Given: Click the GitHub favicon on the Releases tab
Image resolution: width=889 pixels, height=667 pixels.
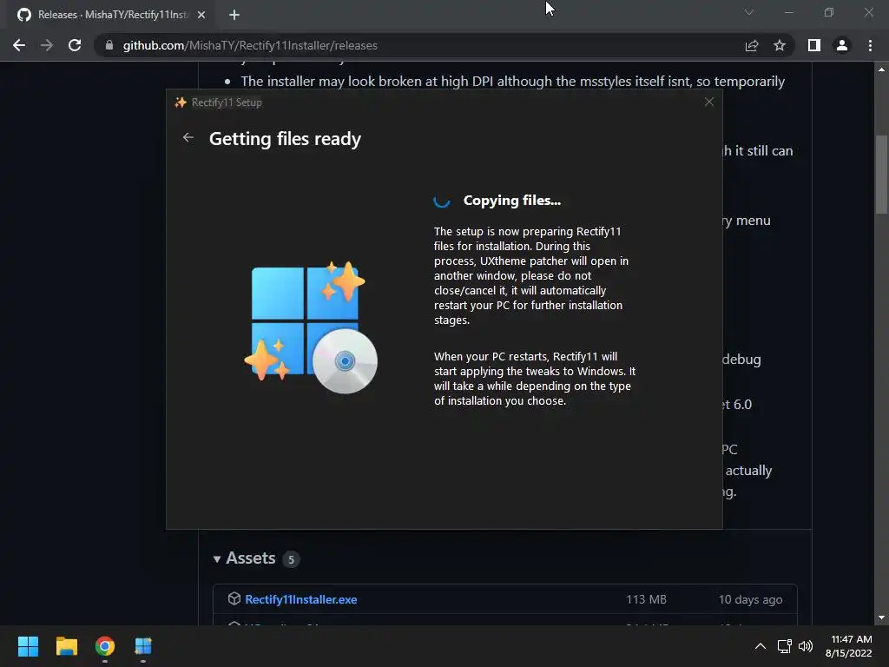Looking at the screenshot, I should pyautogui.click(x=24, y=15).
